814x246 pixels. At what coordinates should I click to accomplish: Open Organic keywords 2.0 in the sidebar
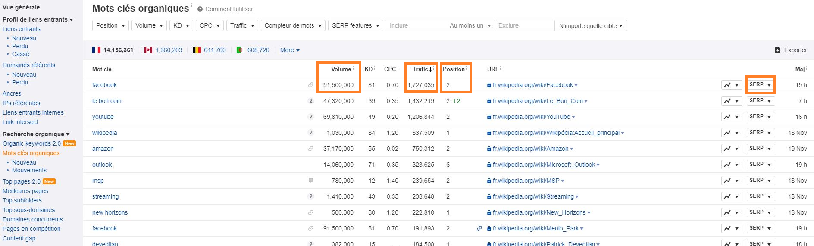click(x=31, y=143)
